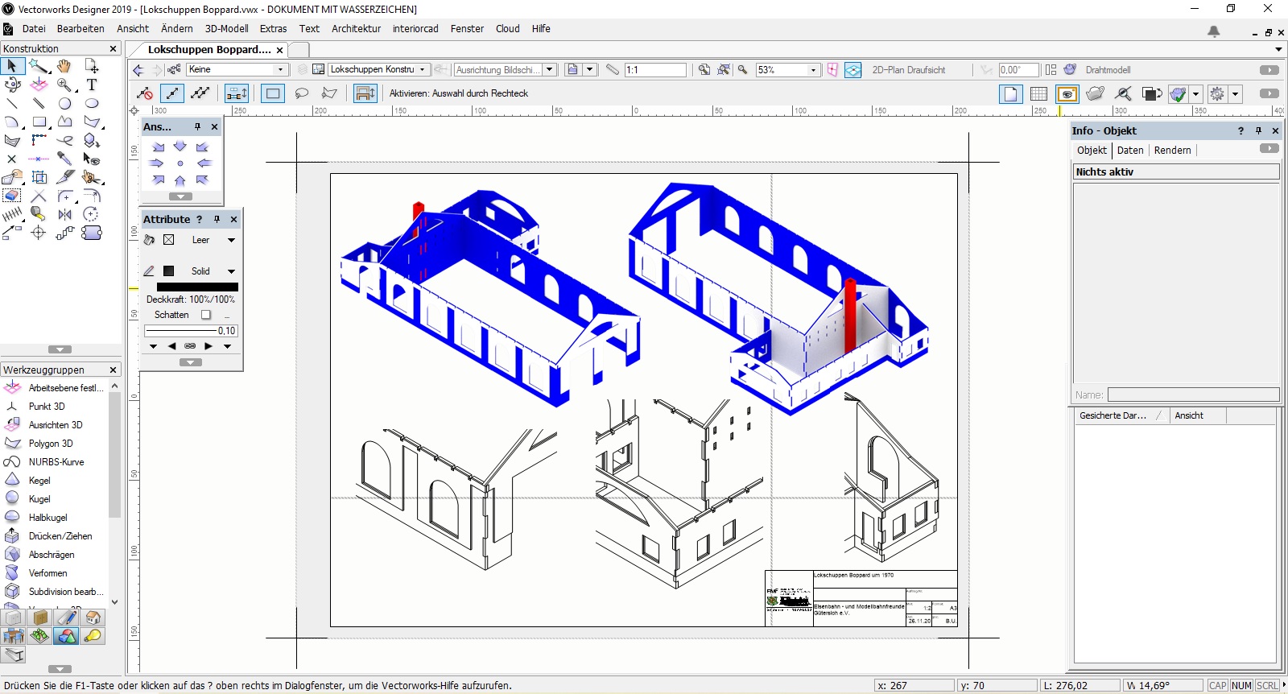Activate the eraser clip tool
The width and height of the screenshot is (1288, 694).
12,196
